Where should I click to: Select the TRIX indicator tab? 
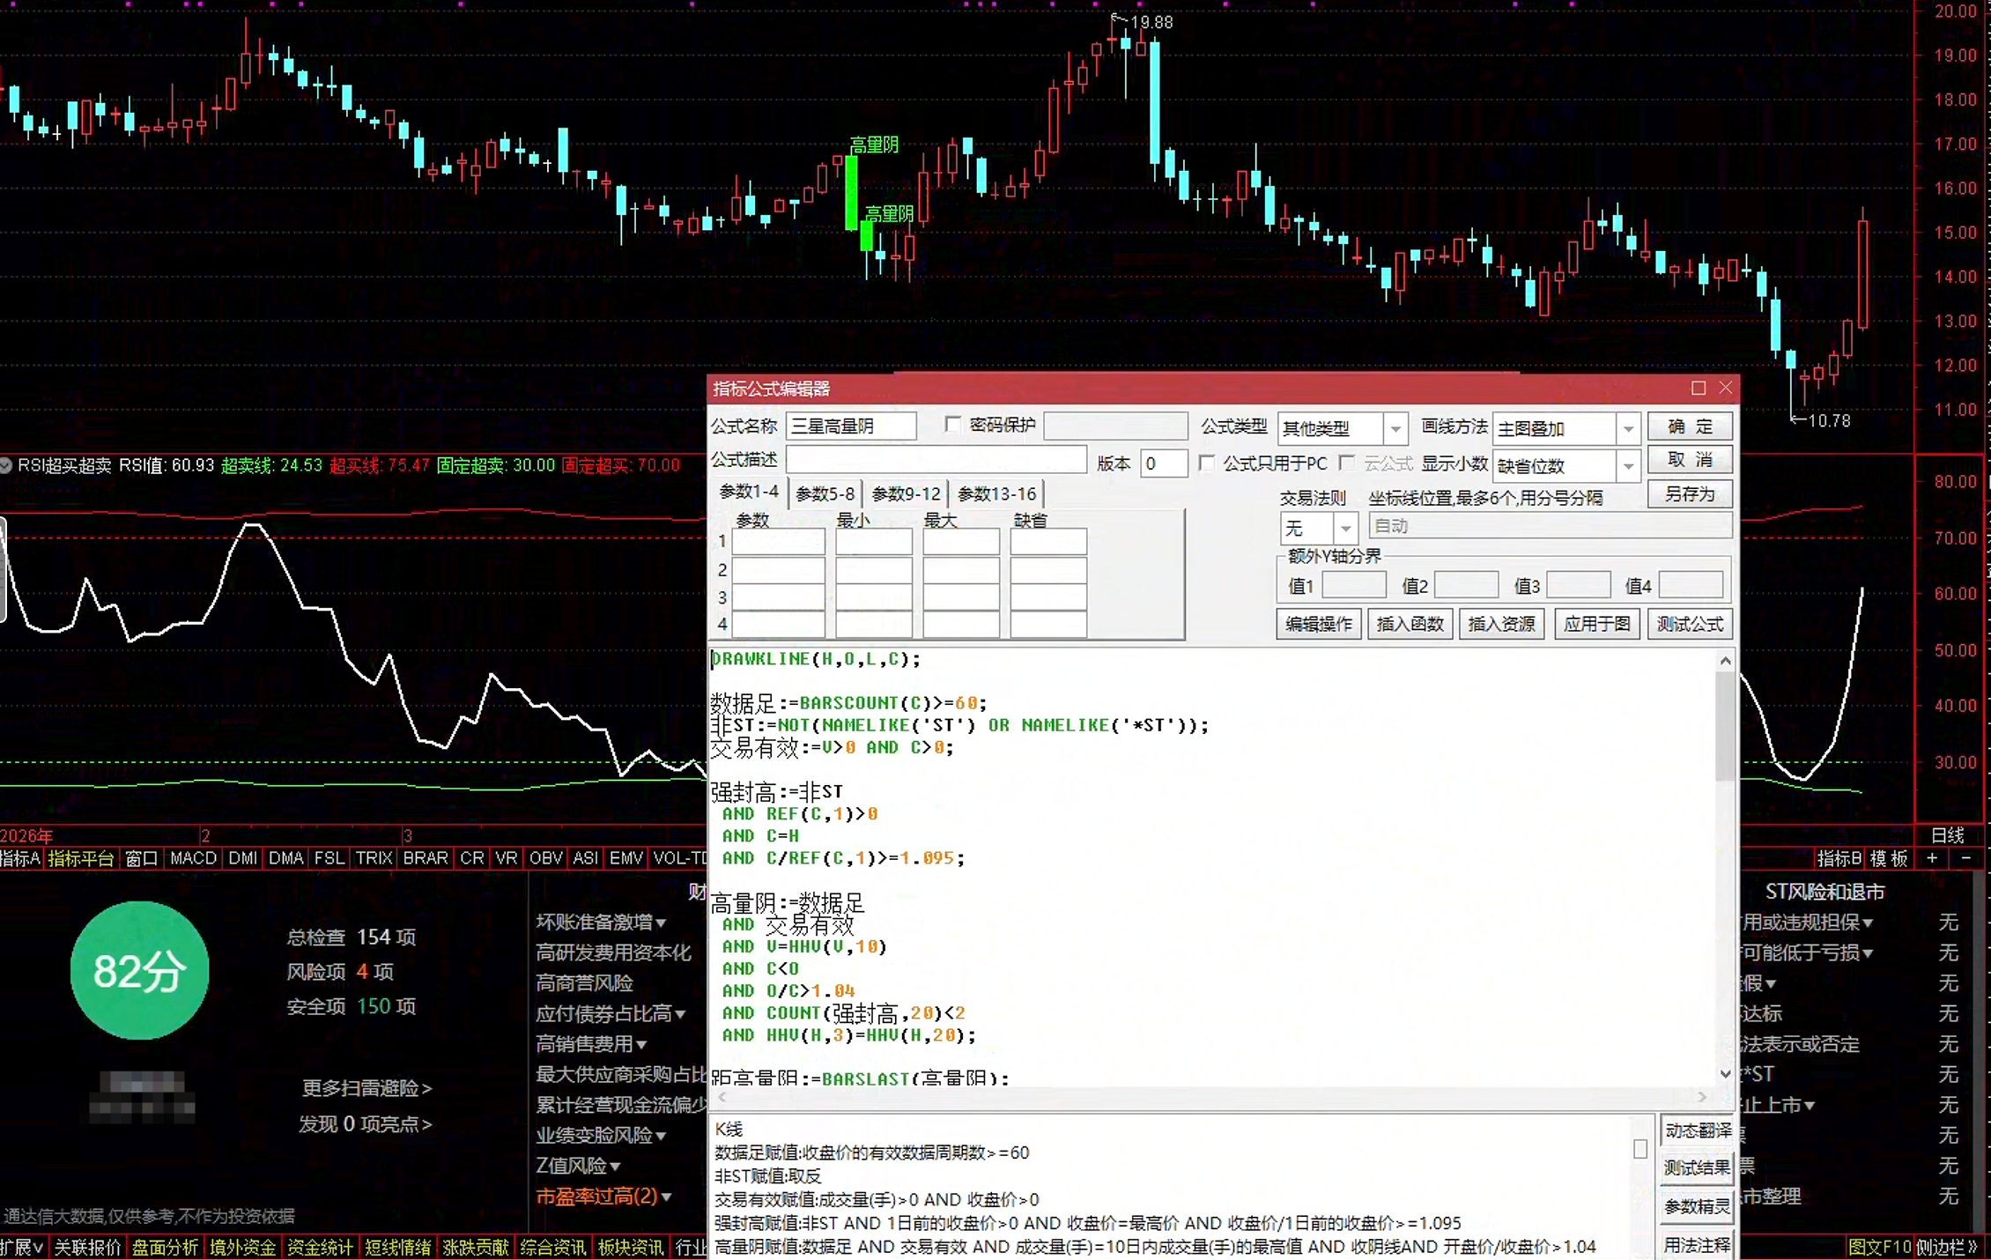point(374,858)
